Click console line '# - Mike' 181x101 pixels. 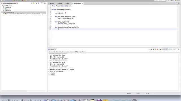click(51, 75)
